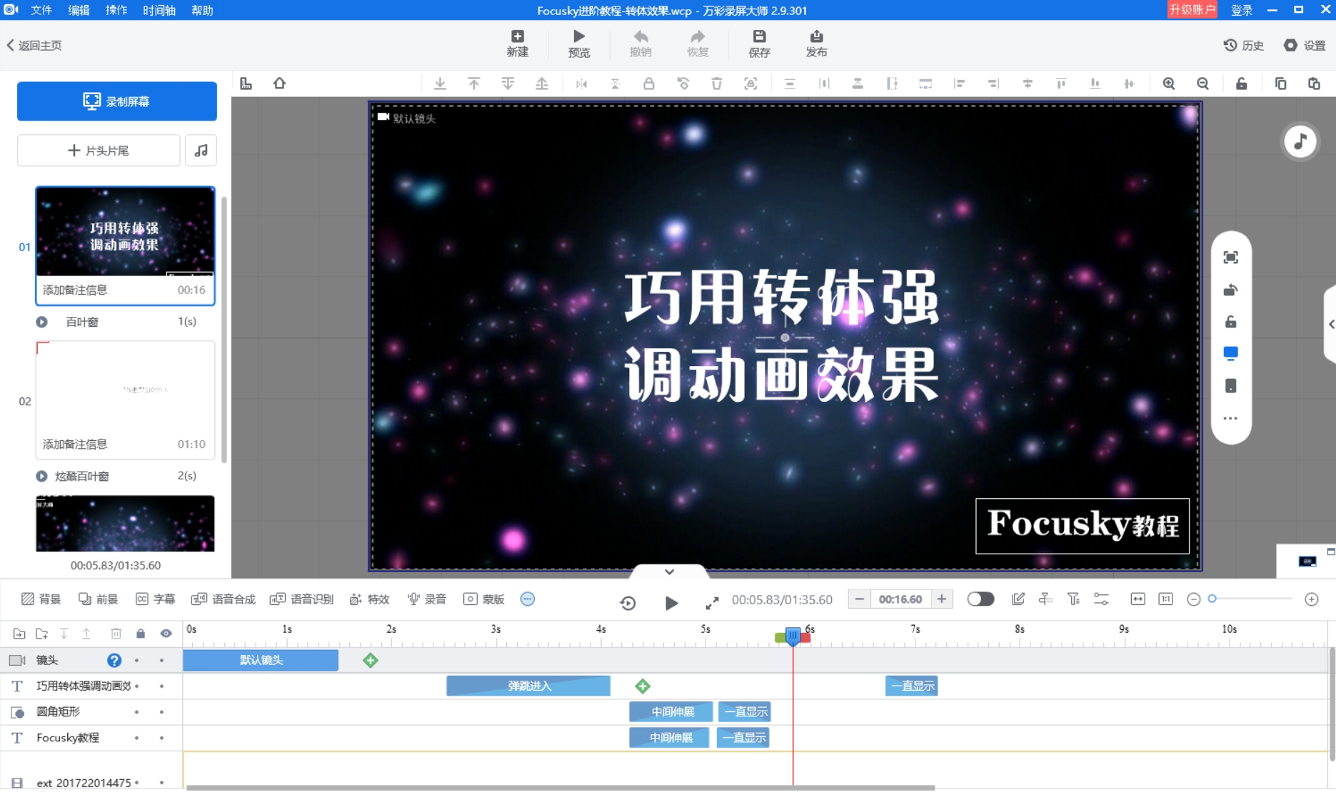
Task: Click the 登录 login link
Action: pyautogui.click(x=1242, y=10)
